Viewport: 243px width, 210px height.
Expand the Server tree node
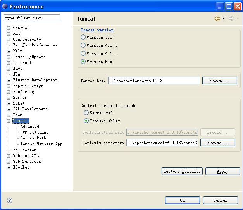click(x=9, y=98)
